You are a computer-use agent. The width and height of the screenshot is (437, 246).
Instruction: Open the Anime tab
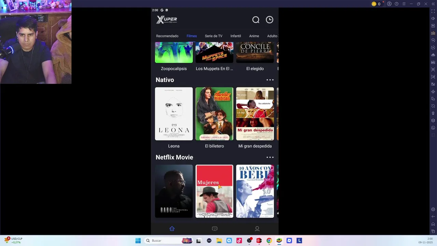pyautogui.click(x=254, y=36)
